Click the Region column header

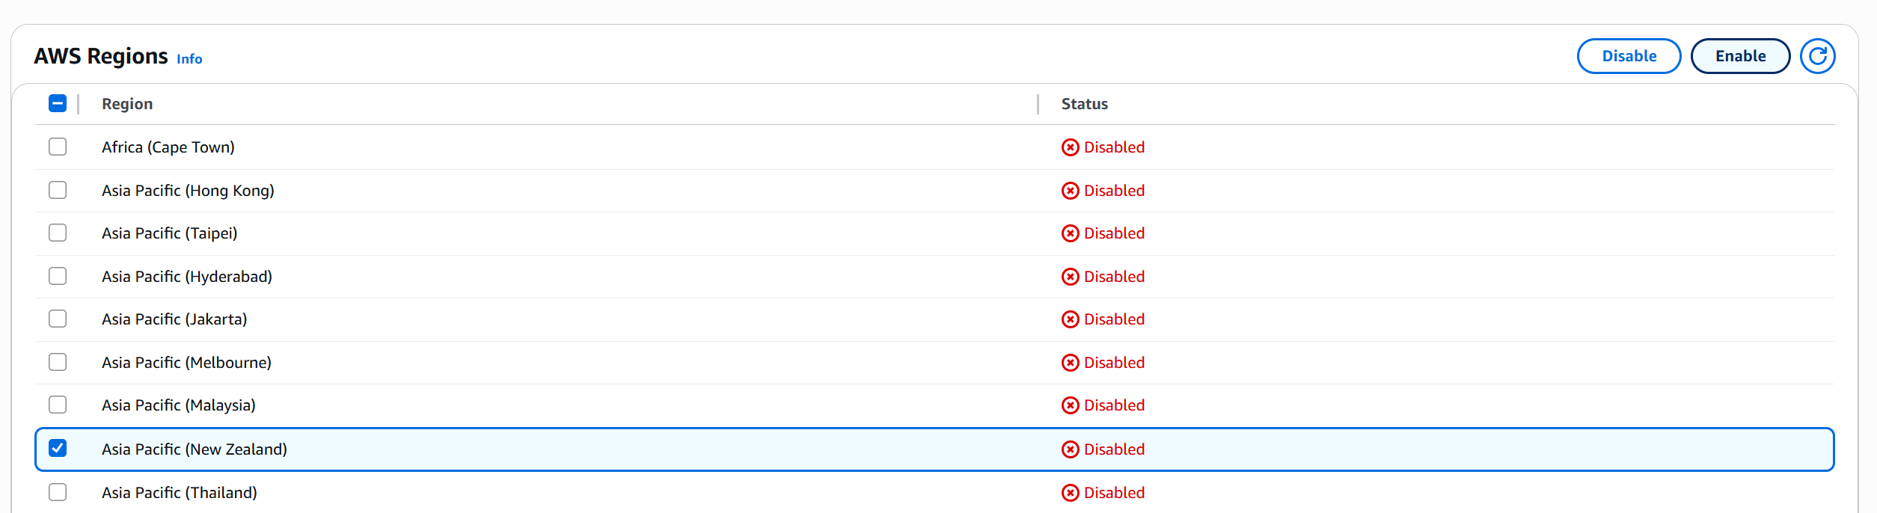pyautogui.click(x=127, y=104)
